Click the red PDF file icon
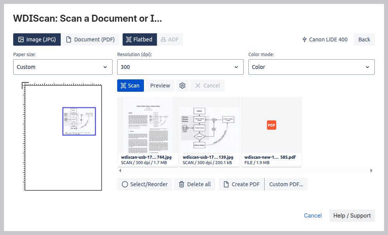This screenshot has height=235, width=388. 271,125
